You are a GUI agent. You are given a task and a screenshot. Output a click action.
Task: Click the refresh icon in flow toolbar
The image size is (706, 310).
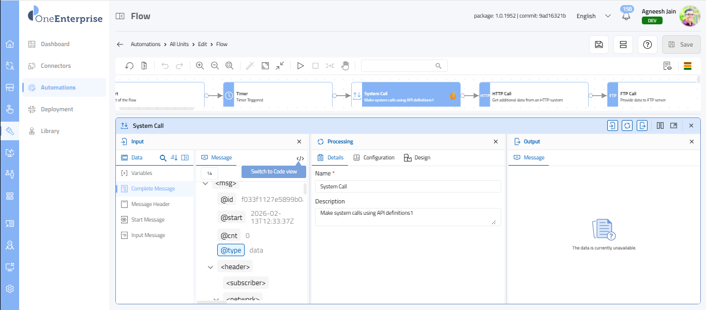[129, 66]
